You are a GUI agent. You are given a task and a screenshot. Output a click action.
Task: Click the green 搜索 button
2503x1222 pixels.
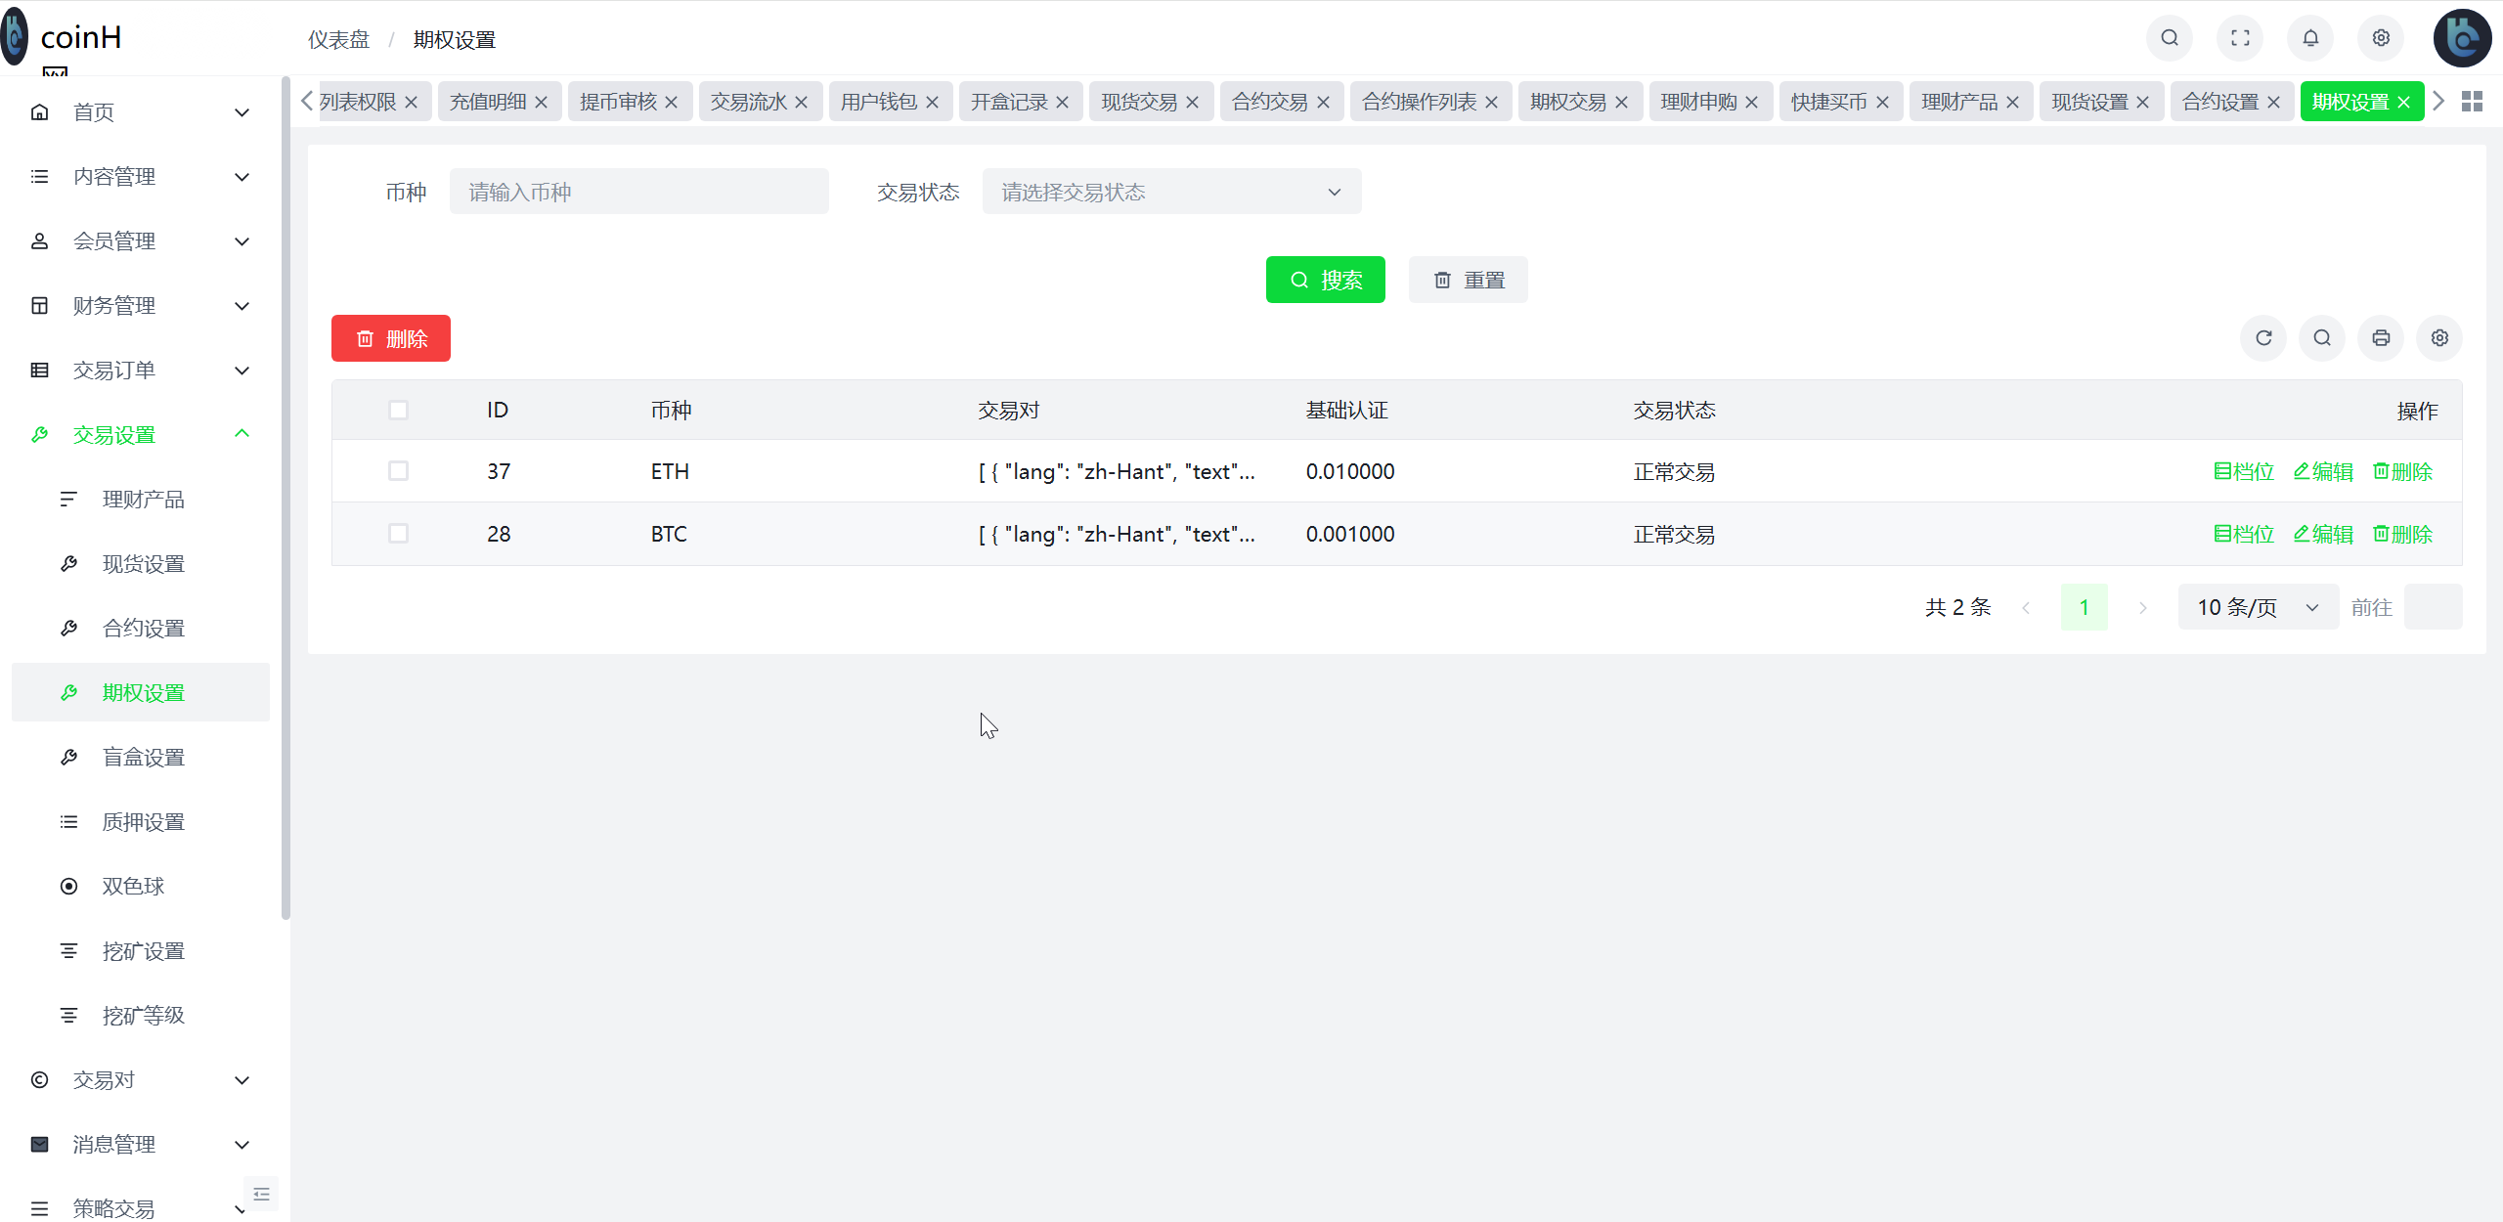1325,279
